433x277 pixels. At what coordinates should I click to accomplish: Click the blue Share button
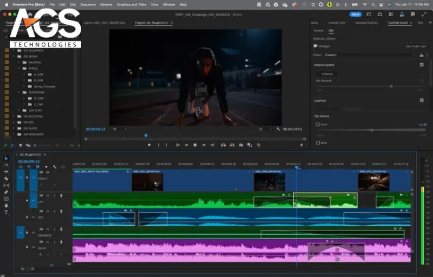coord(356,15)
